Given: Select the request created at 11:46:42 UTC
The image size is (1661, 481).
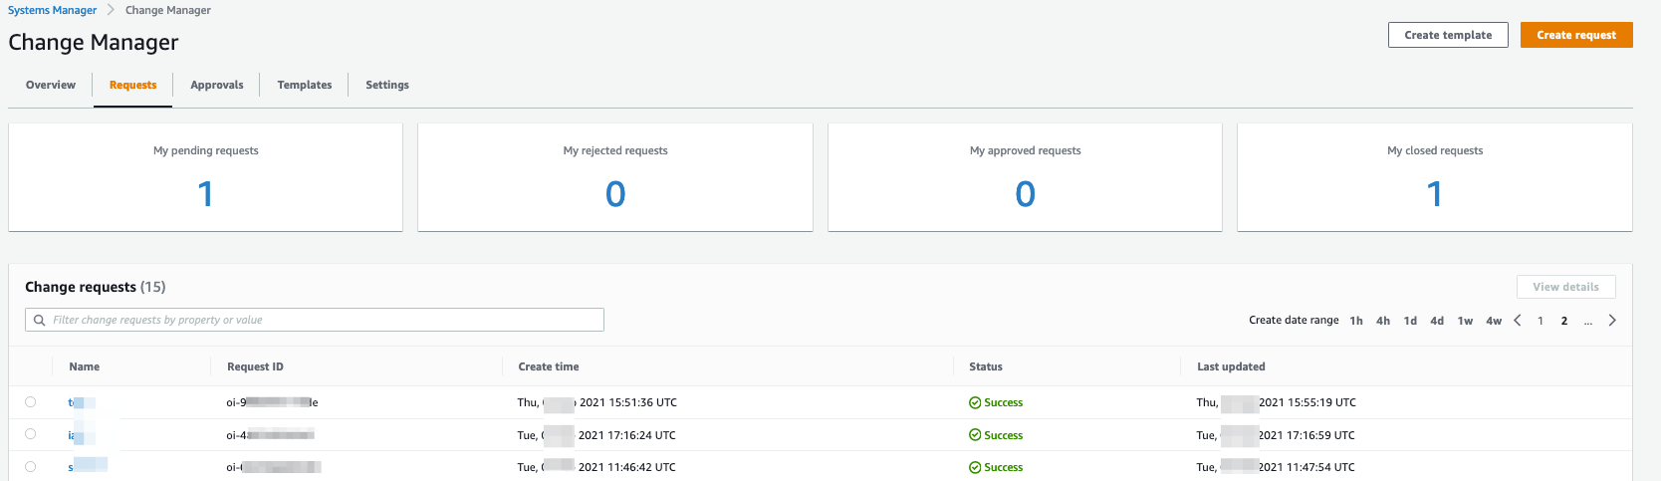Looking at the screenshot, I should pos(31,466).
